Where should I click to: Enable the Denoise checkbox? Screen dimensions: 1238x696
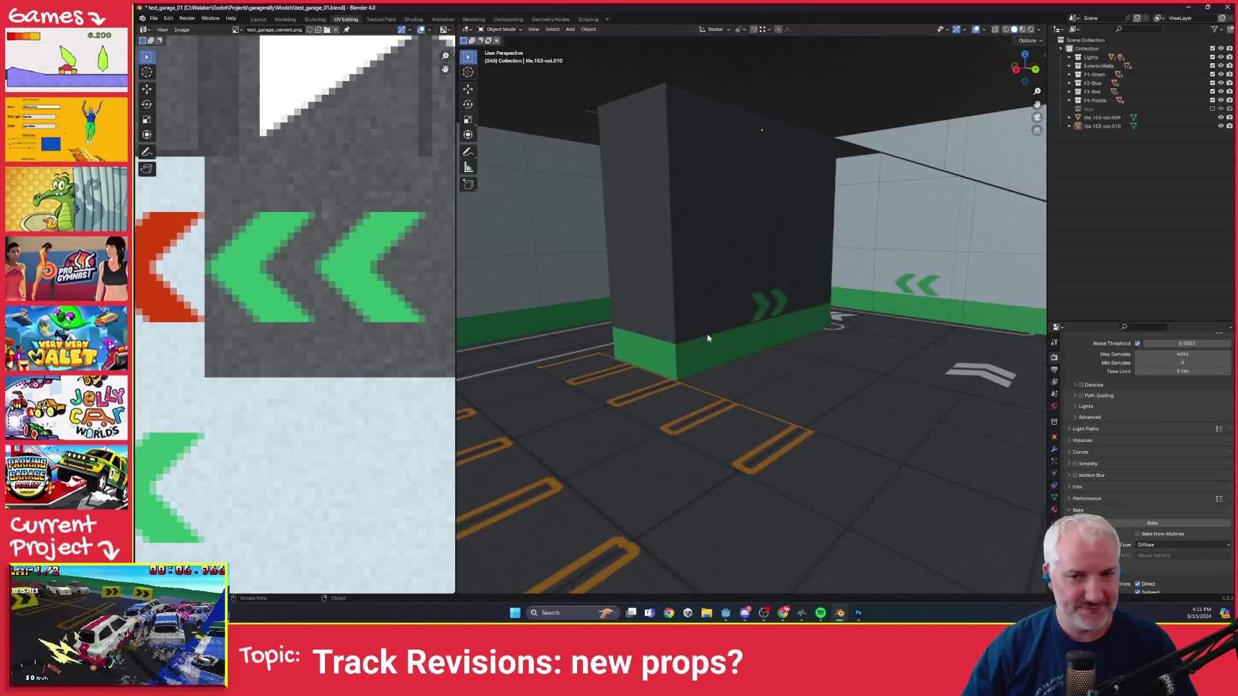coord(1081,385)
